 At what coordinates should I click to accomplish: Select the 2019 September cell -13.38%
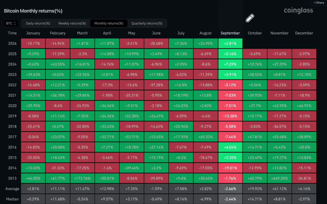click(230, 116)
